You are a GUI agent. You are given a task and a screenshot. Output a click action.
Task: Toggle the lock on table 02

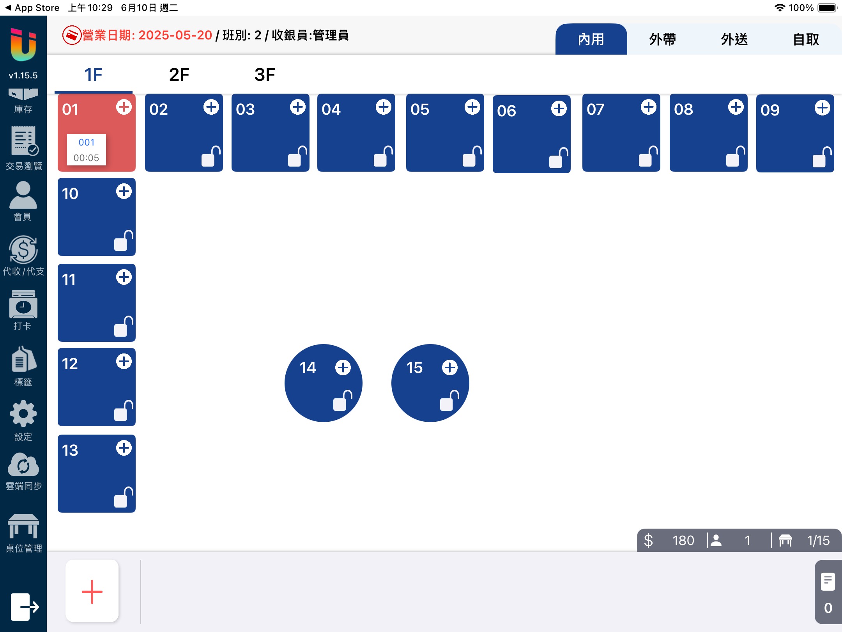click(x=211, y=156)
